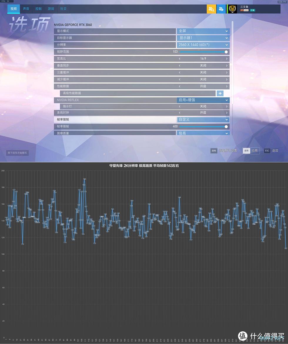This screenshot has width=288, height=344.
Task: Click the 返回 button
Action: (x=271, y=151)
